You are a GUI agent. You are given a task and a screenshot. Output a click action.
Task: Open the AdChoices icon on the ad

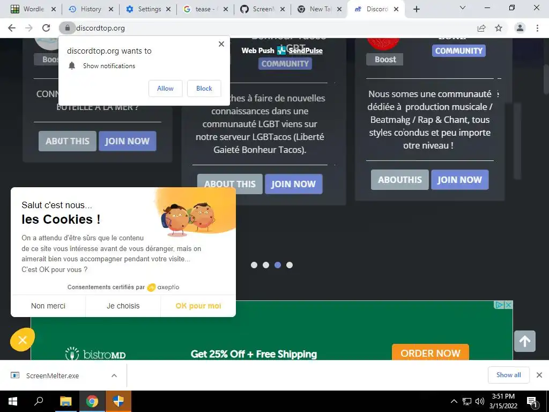499,305
